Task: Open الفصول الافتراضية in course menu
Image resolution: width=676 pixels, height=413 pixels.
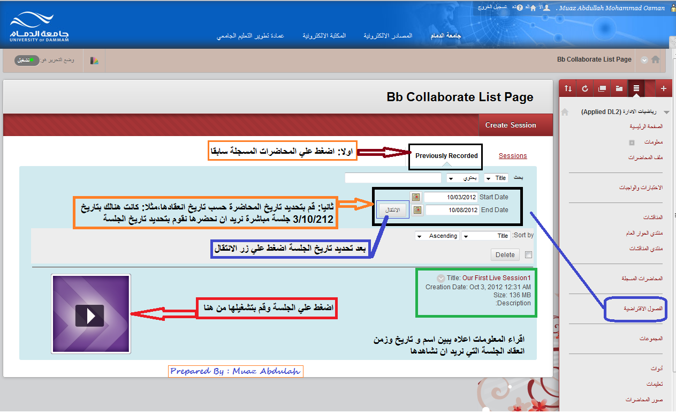Action: click(643, 309)
